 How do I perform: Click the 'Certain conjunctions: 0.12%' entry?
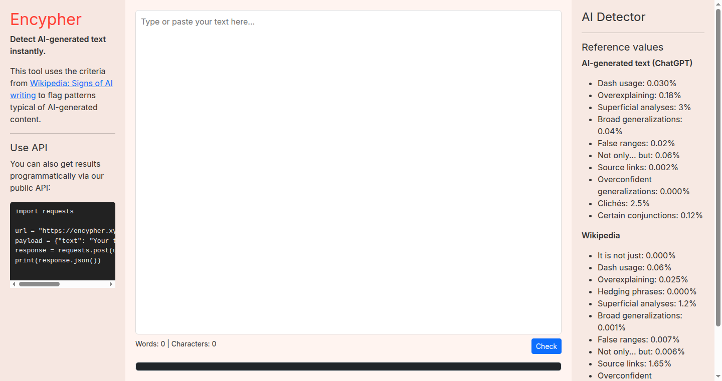pos(650,215)
